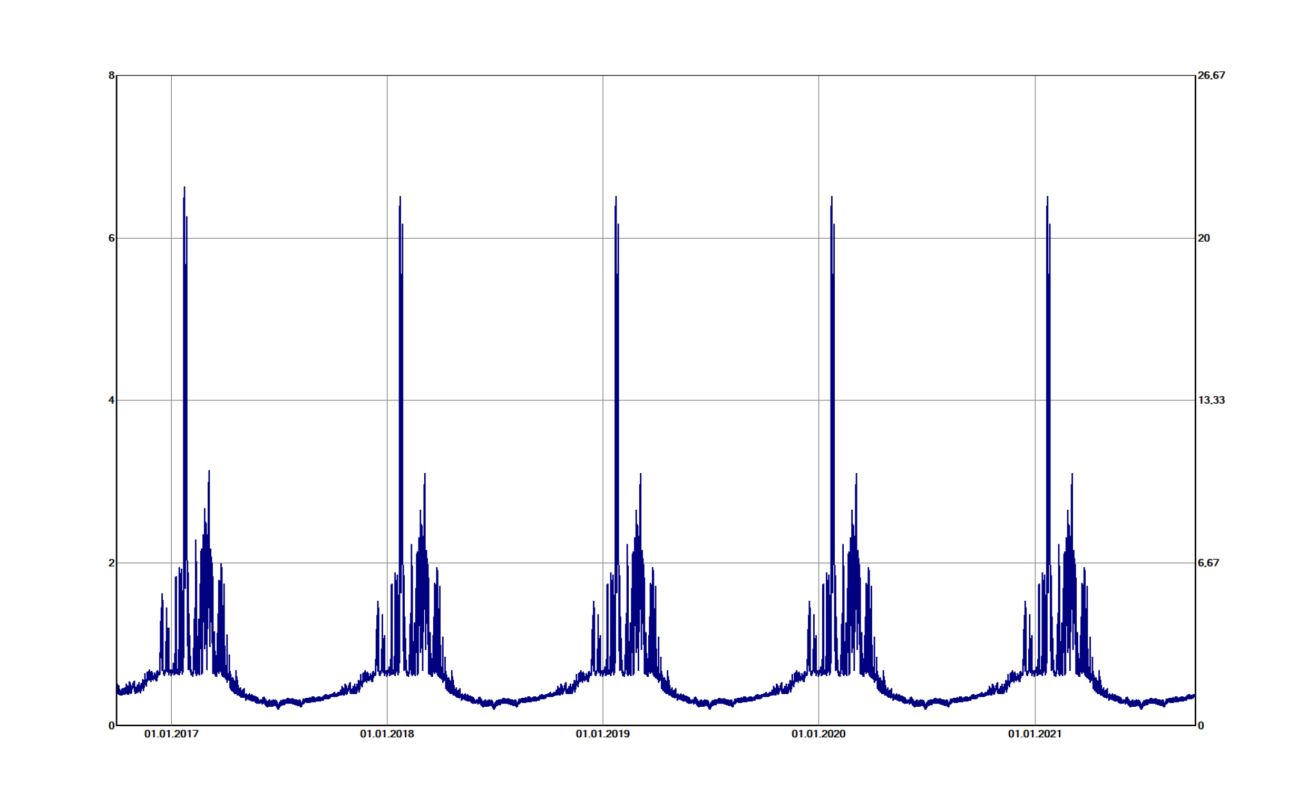Click the tallest peak tip in early 2021
This screenshot has height=809, width=1307.
pos(1047,198)
